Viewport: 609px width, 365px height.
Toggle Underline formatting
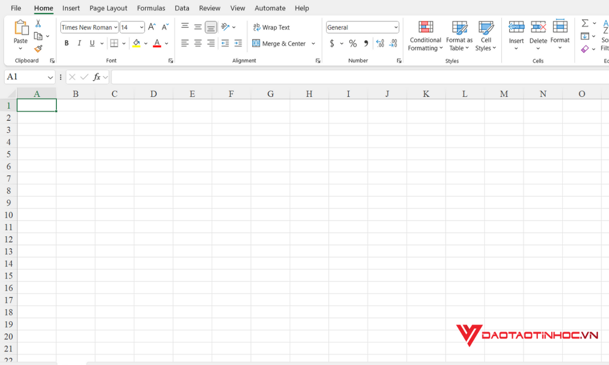(92, 44)
